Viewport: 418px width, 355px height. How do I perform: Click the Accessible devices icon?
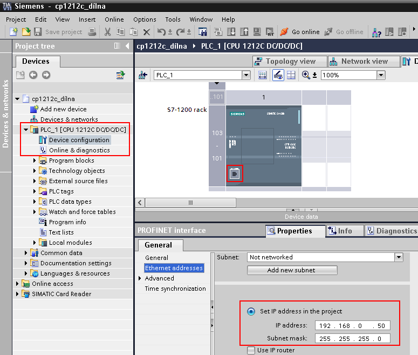pos(376,32)
